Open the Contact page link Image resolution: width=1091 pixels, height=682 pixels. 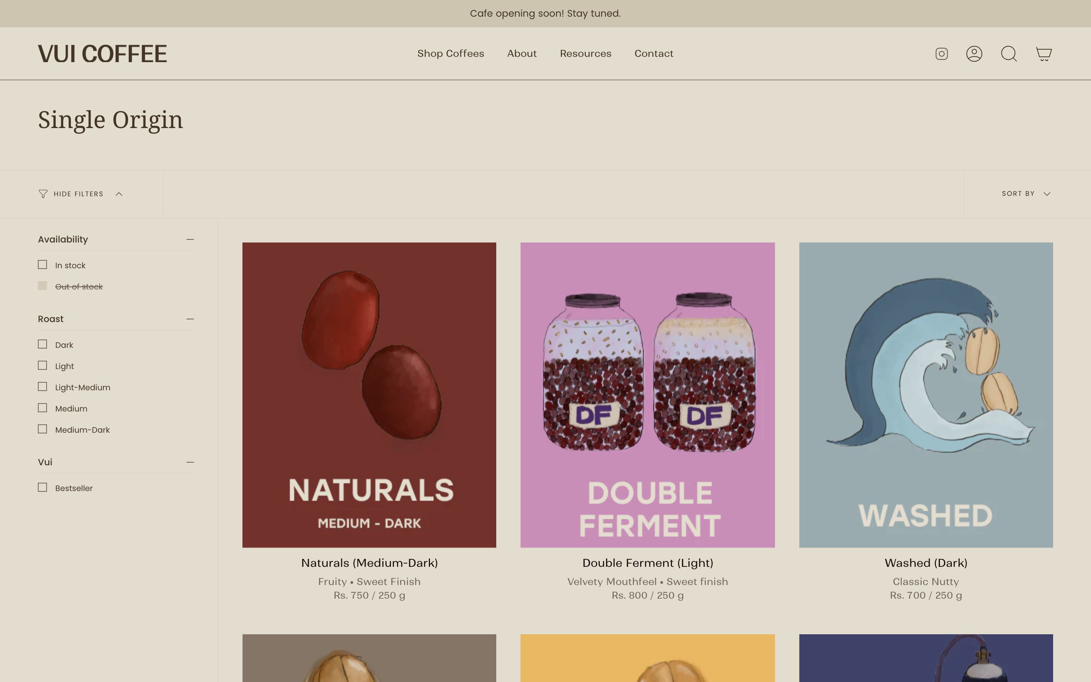coord(653,54)
